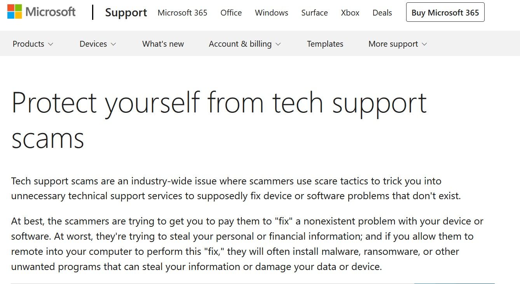
Task: Click the horizontal divider below the intro text
Action: pos(194,284)
